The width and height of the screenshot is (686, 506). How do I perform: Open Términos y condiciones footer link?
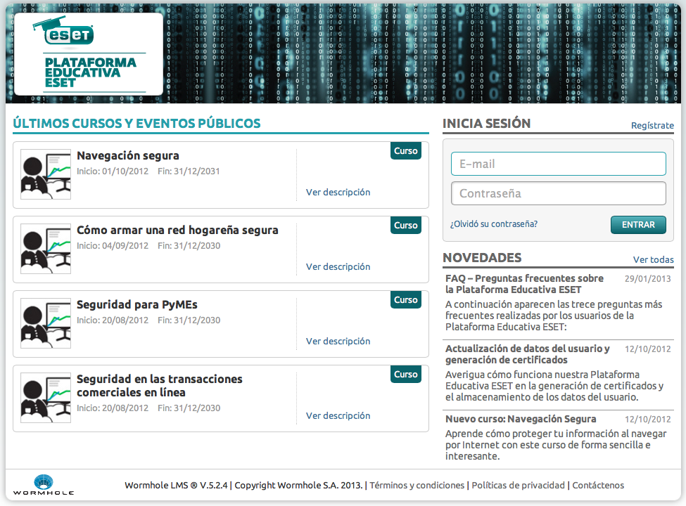(417, 486)
